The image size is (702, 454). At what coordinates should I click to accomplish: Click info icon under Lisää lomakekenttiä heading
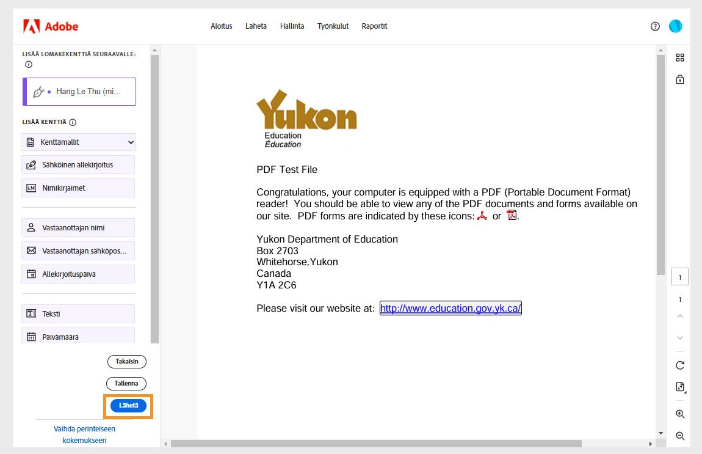pos(29,65)
